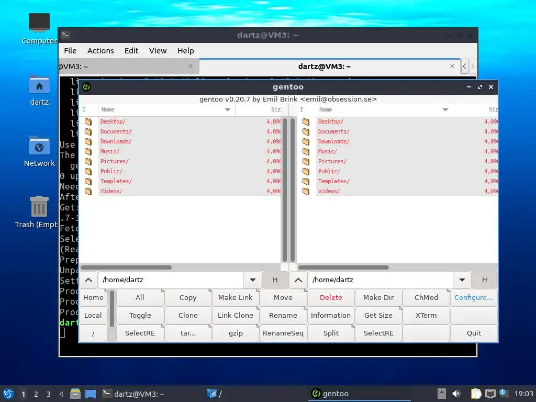The image size is (536, 402).
Task: Open Actions menu in terminal window
Action: [100, 51]
